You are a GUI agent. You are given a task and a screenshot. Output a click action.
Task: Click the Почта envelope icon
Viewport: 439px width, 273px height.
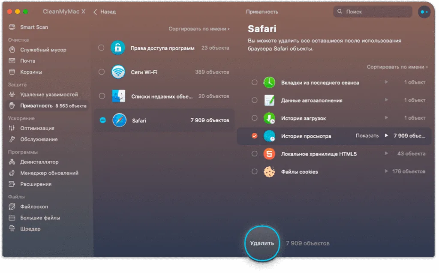click(12, 61)
